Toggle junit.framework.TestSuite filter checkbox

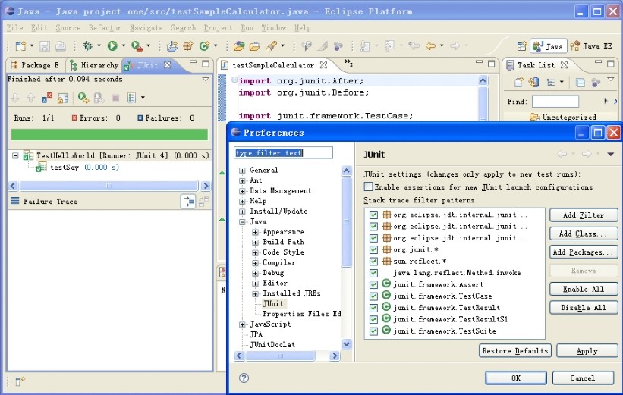(x=373, y=331)
